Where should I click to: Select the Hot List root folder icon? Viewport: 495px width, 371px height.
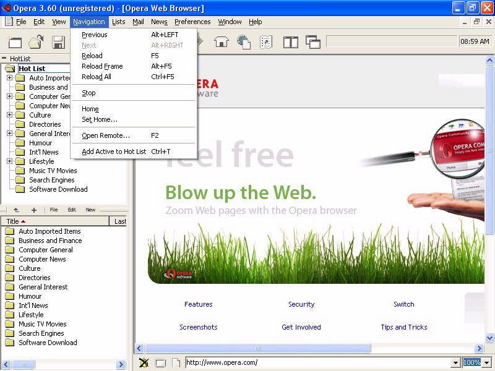[10, 69]
